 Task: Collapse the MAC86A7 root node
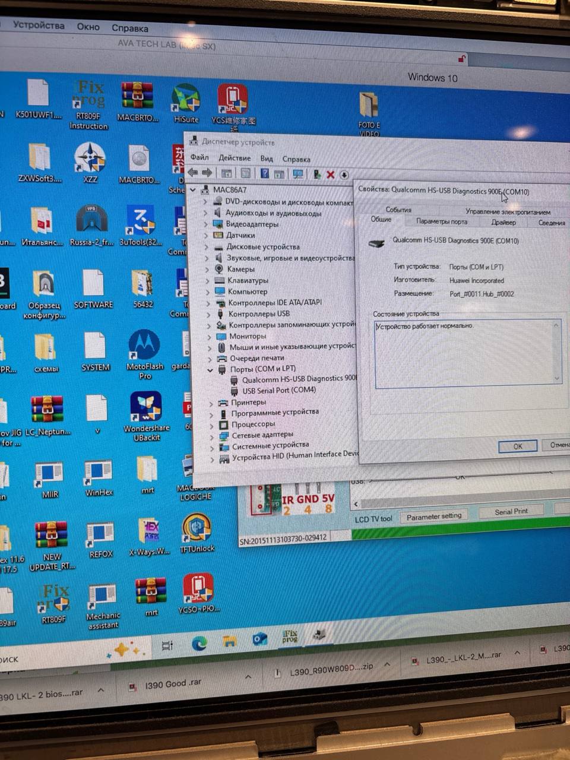194,190
